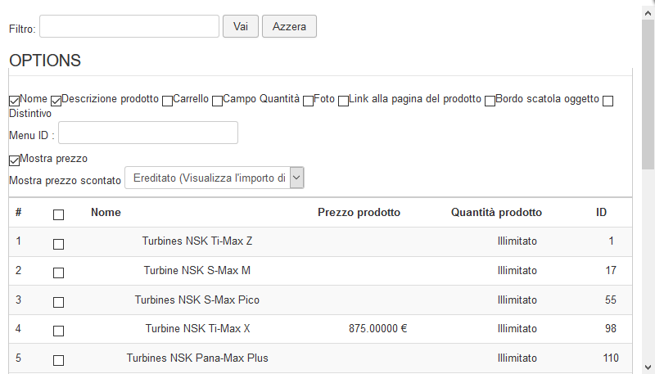Toggle the Distintivo checkbox

tap(608, 101)
